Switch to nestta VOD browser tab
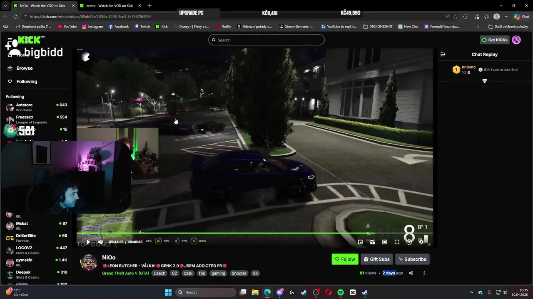 coord(110,6)
